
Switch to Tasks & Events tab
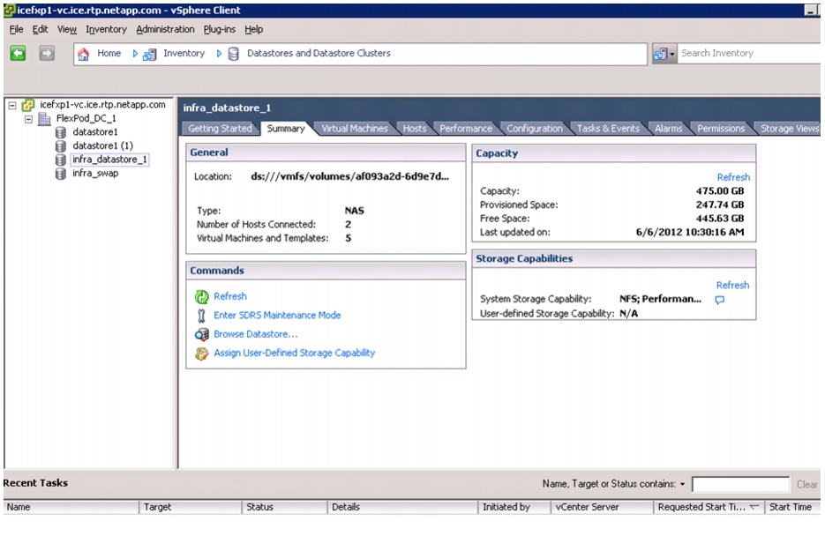[608, 129]
